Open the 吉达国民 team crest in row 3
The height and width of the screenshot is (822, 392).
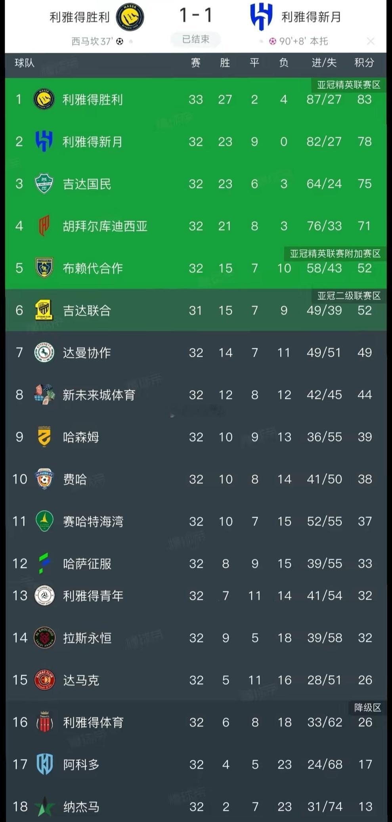pyautogui.click(x=44, y=184)
